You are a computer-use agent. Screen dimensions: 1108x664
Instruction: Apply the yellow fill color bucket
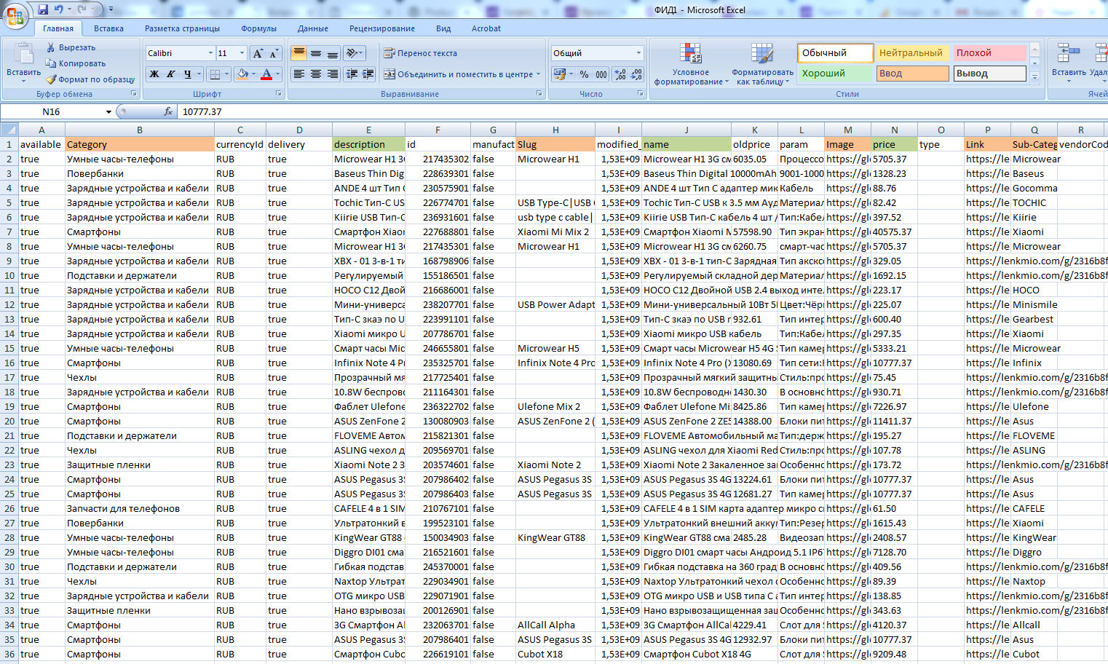(242, 74)
